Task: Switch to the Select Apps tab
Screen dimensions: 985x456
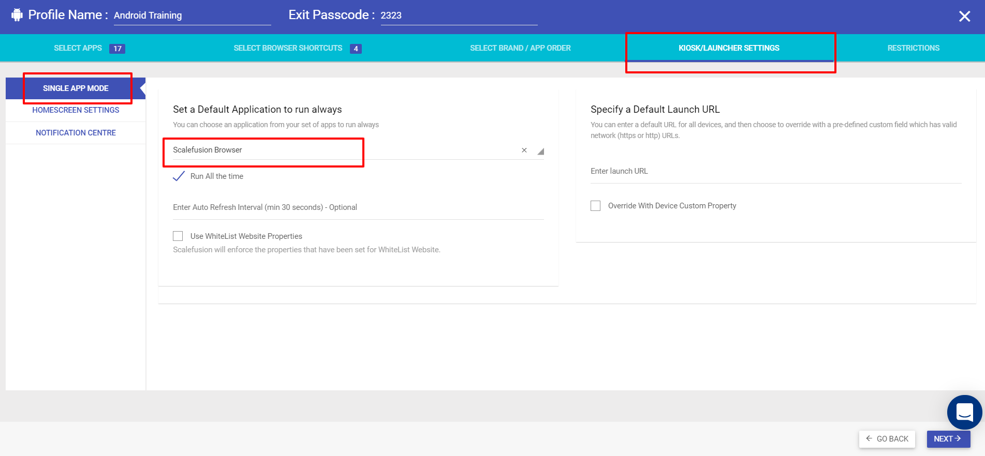Action: pyautogui.click(x=89, y=48)
